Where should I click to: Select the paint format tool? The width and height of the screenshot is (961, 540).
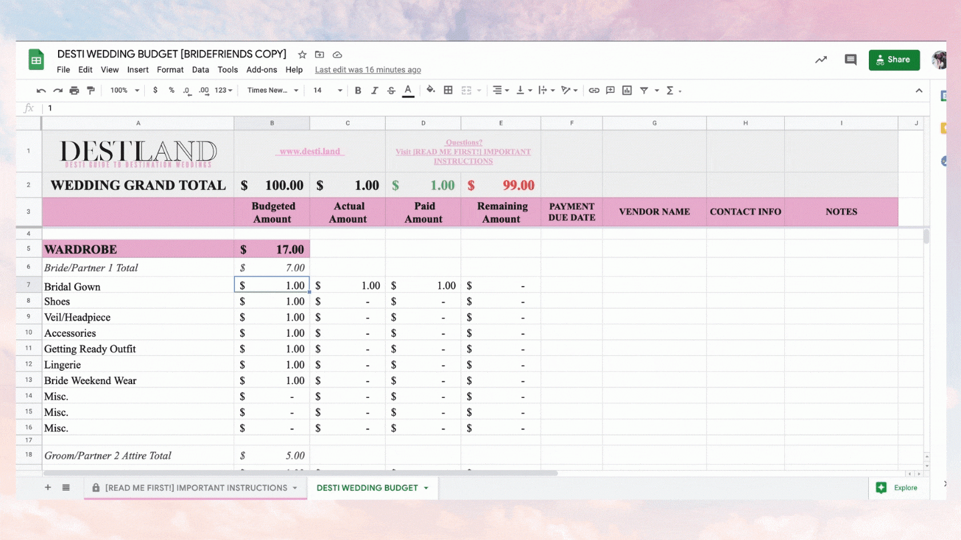(x=91, y=91)
